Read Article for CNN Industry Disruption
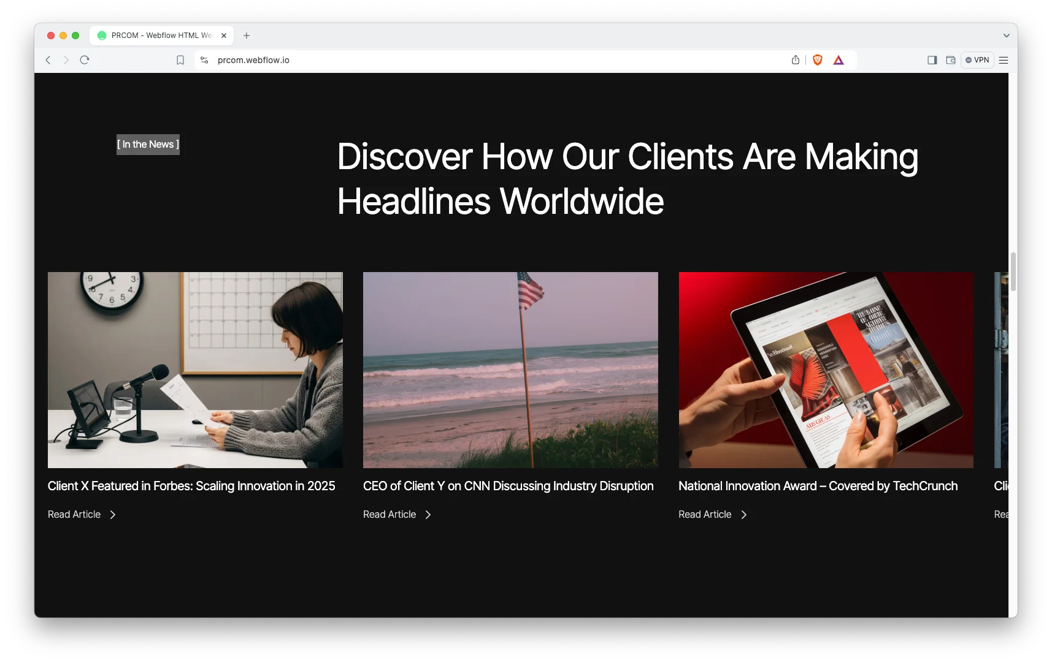The width and height of the screenshot is (1052, 663). pos(390,515)
